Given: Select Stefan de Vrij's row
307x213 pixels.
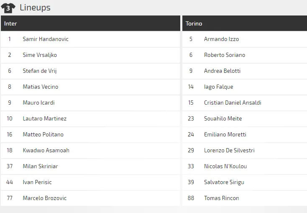Looking at the screenshot, I should click(x=90, y=71).
